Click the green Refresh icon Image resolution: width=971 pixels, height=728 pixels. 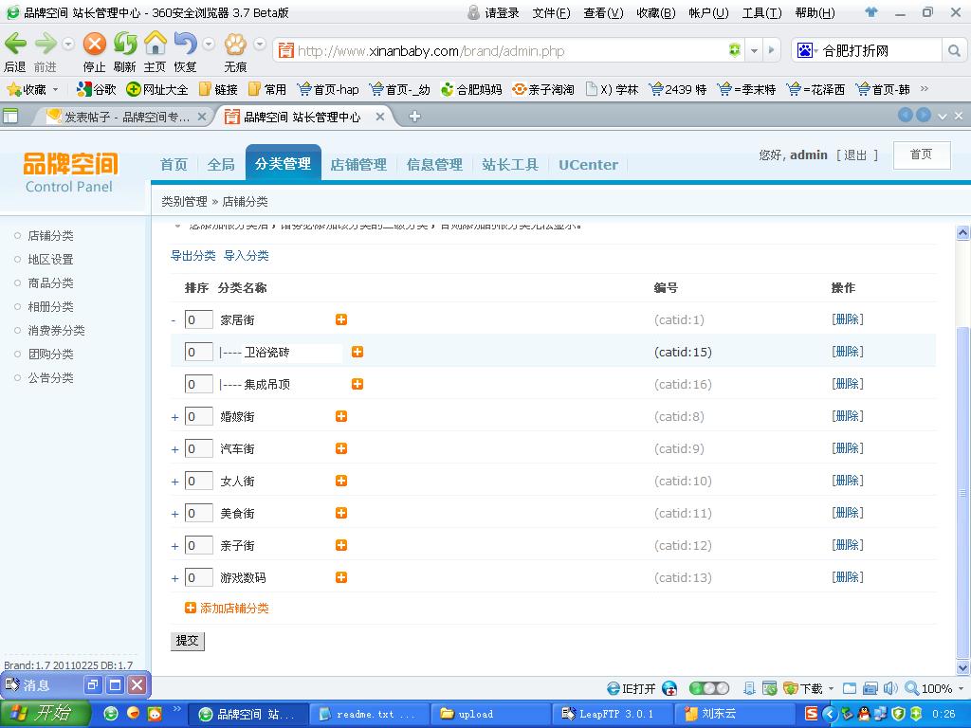[x=125, y=44]
